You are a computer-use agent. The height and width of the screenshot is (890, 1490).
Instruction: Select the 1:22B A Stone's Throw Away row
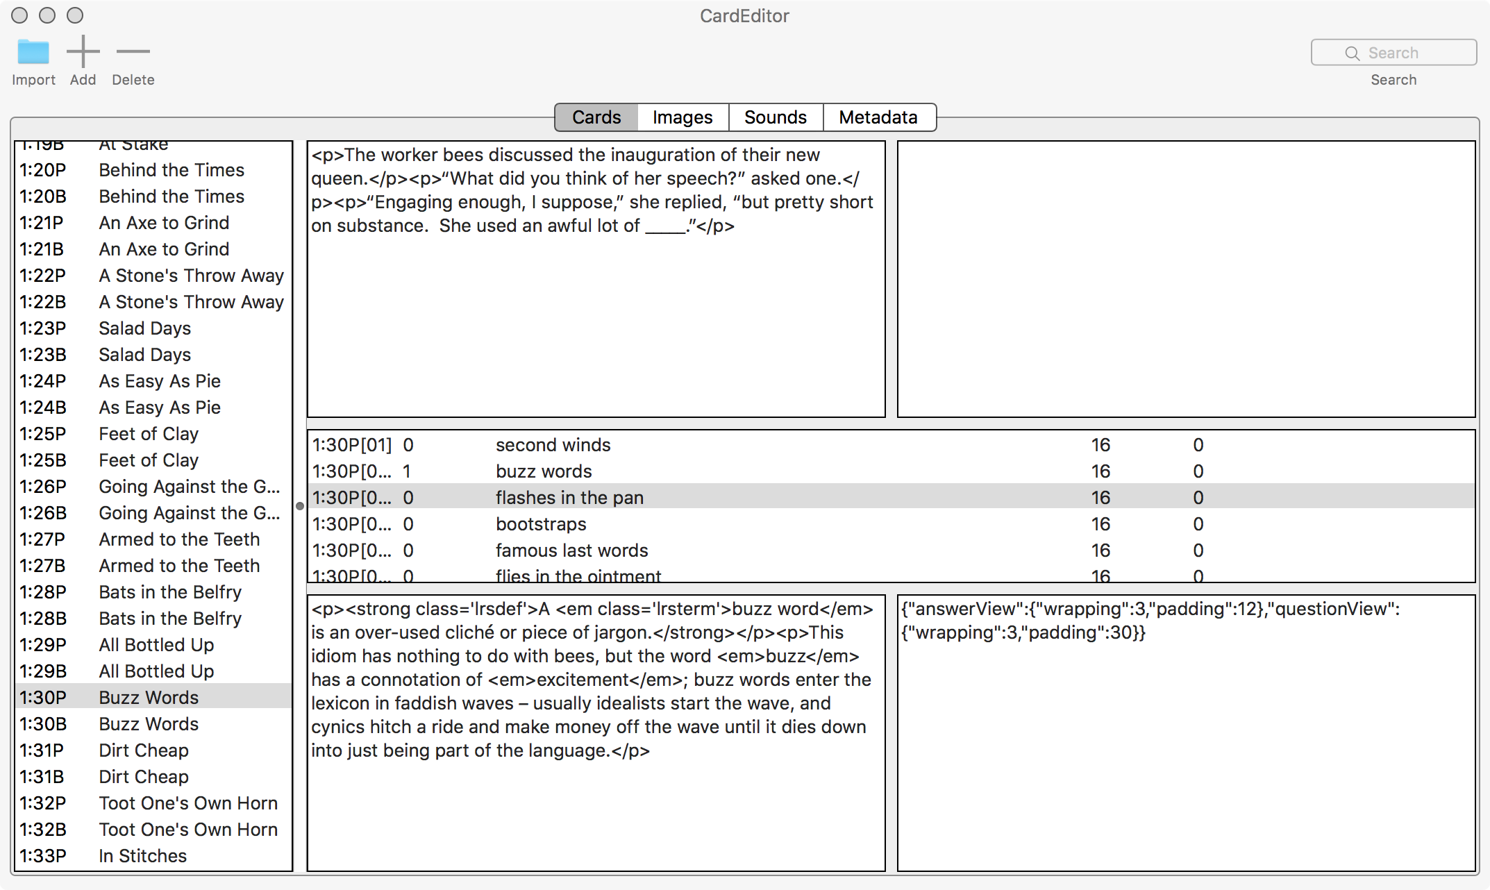pos(153,302)
